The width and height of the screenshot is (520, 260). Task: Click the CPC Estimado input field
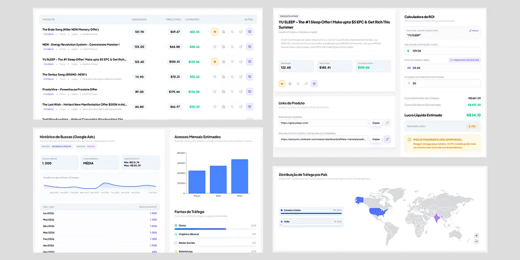click(x=442, y=68)
